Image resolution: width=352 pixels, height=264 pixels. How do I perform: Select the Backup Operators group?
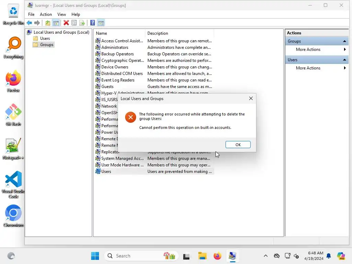(x=154, y=54)
